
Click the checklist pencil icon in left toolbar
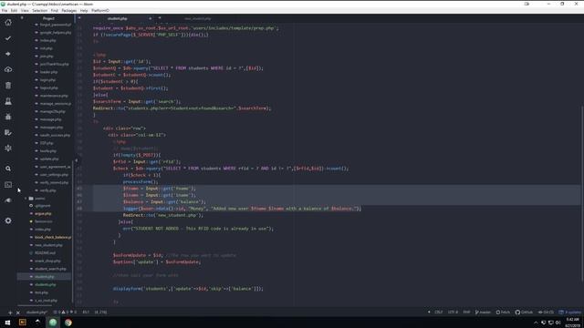tap(8, 132)
